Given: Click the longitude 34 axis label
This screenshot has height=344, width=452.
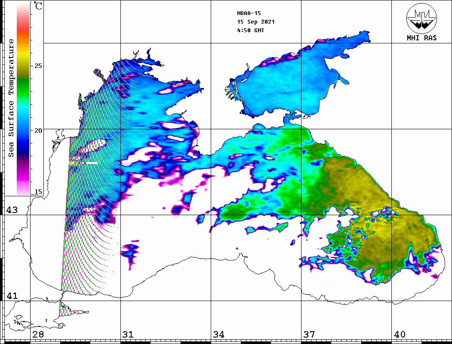Looking at the screenshot, I should [218, 335].
